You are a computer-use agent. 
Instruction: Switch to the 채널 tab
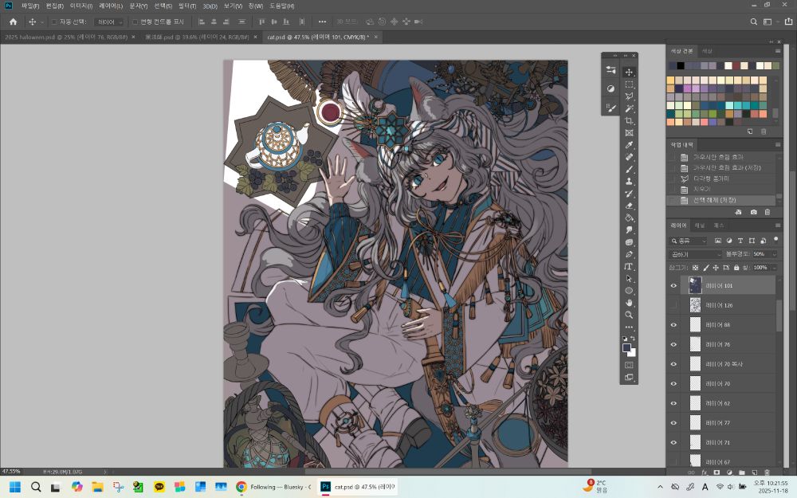(x=700, y=225)
